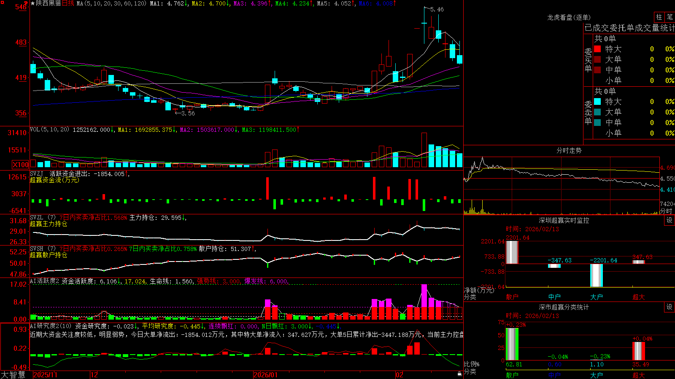Click the SVSH (7) indicator name
The width and height of the screenshot is (675, 379).
pos(43,249)
